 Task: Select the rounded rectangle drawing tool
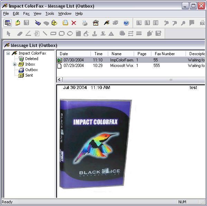[62, 33]
